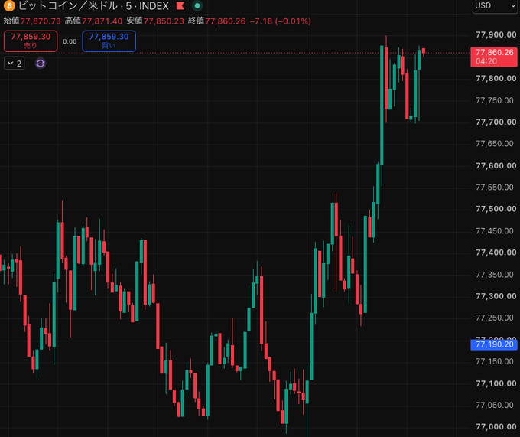Click the blue 77,190.20 price label

coord(494,344)
